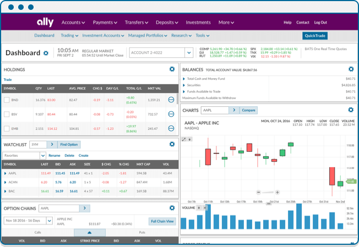Open Dashboard settings gear next to title

coord(46,53)
